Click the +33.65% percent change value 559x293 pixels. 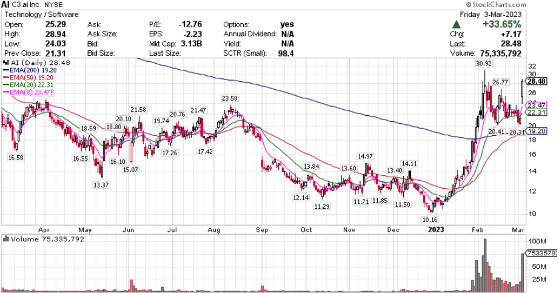(x=502, y=24)
